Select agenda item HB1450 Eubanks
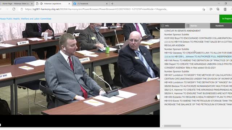Screen dimensions: 232x130 tap(198, 97)
